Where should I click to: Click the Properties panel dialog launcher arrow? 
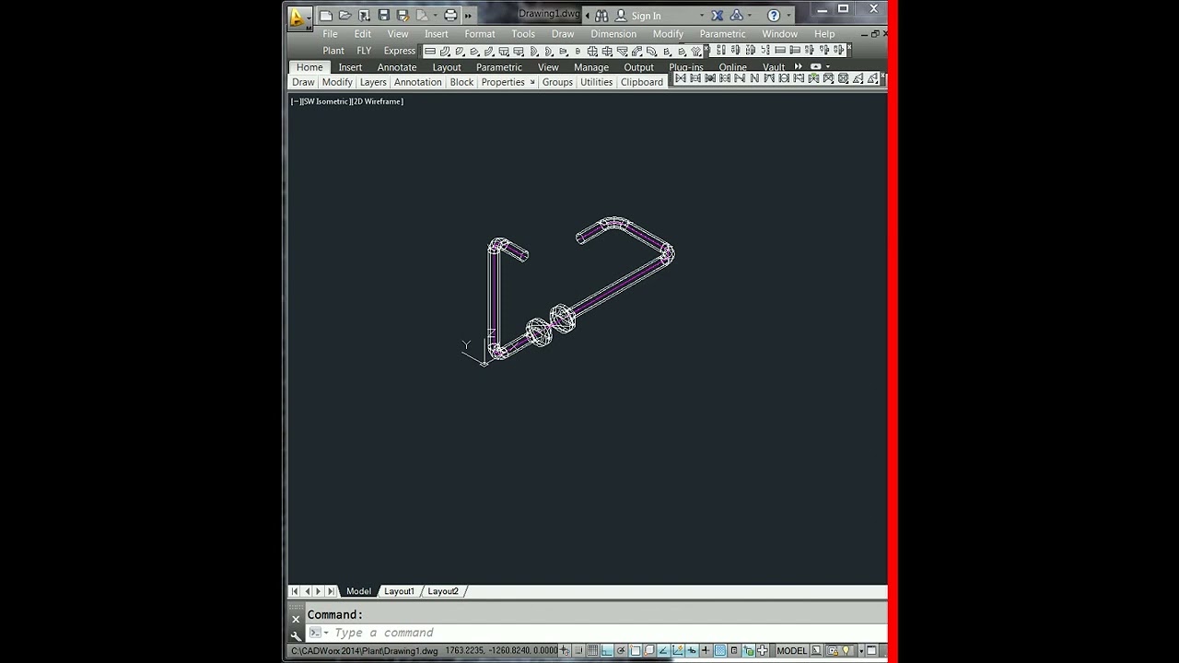pos(532,82)
